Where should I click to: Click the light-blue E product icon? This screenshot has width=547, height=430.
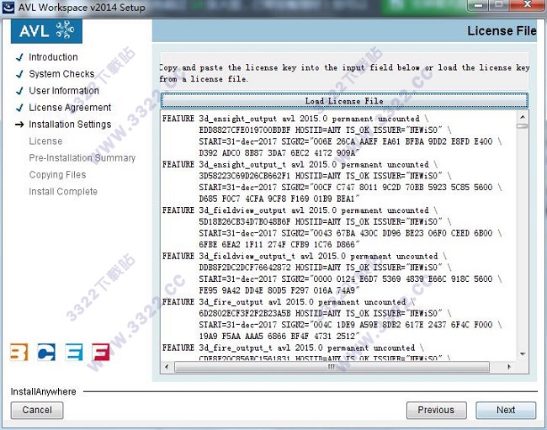(x=74, y=352)
